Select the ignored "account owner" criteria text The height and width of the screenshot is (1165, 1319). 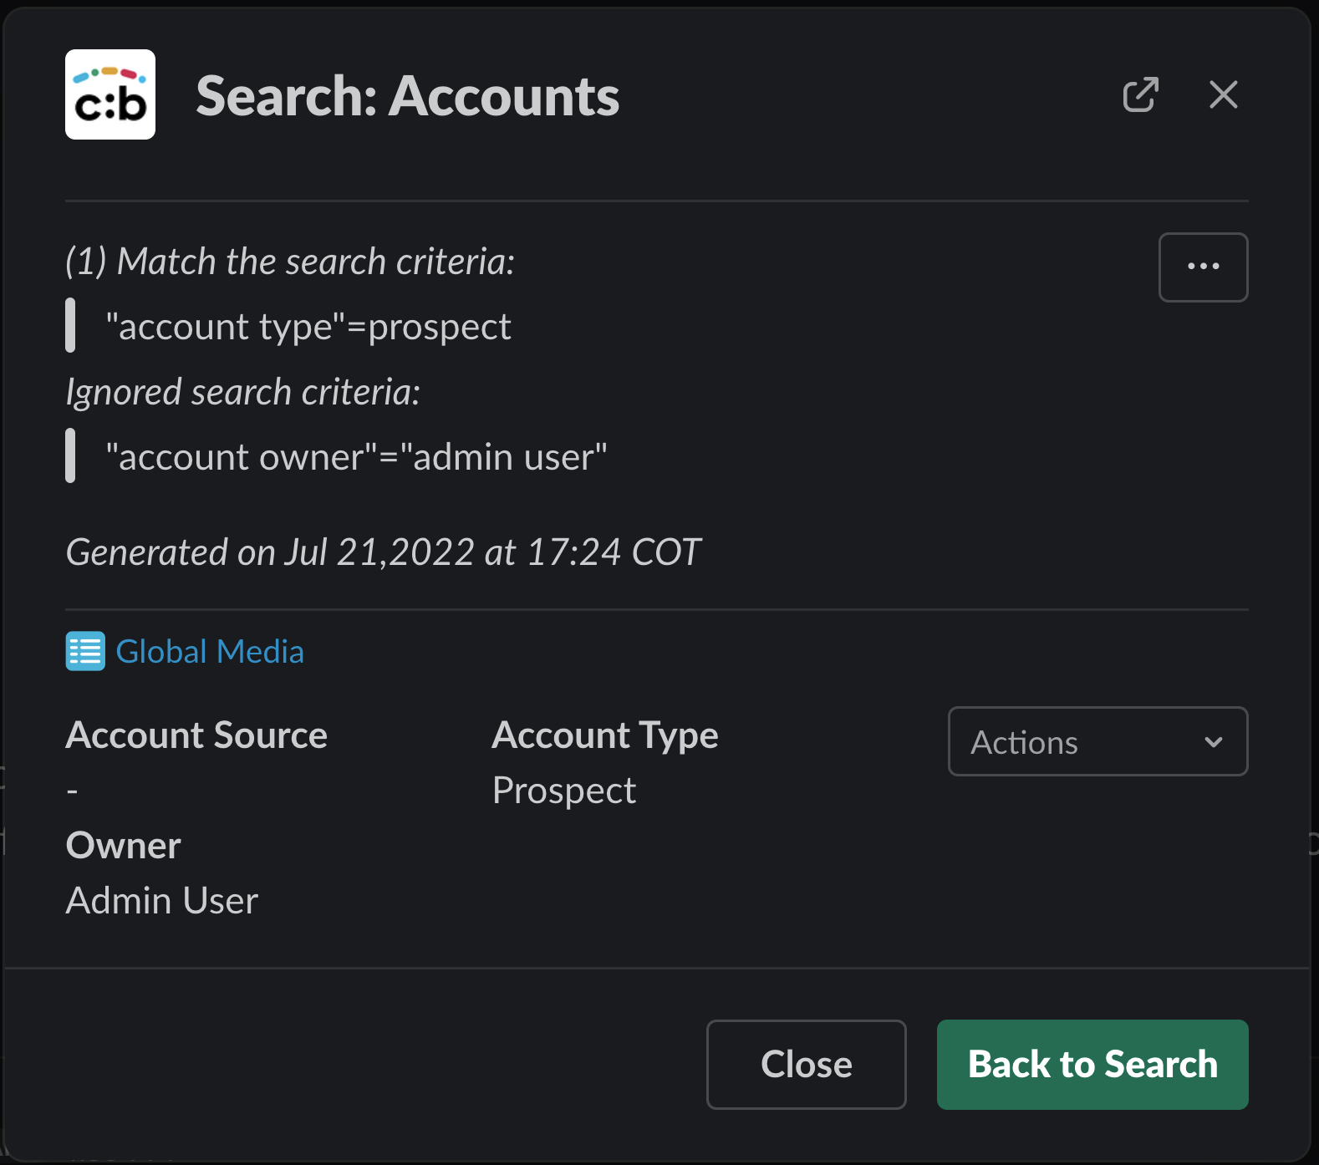click(x=356, y=457)
